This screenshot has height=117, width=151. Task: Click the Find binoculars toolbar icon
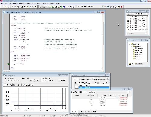point(25,7)
